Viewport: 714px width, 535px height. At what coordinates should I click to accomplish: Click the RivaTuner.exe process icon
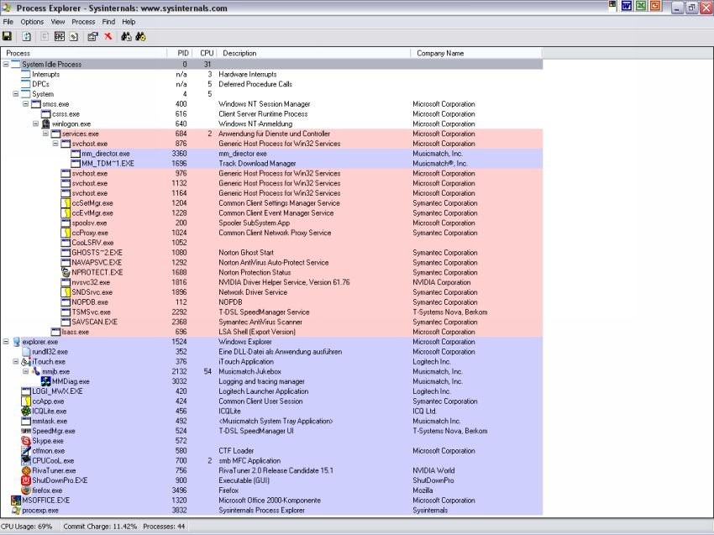(x=26, y=470)
